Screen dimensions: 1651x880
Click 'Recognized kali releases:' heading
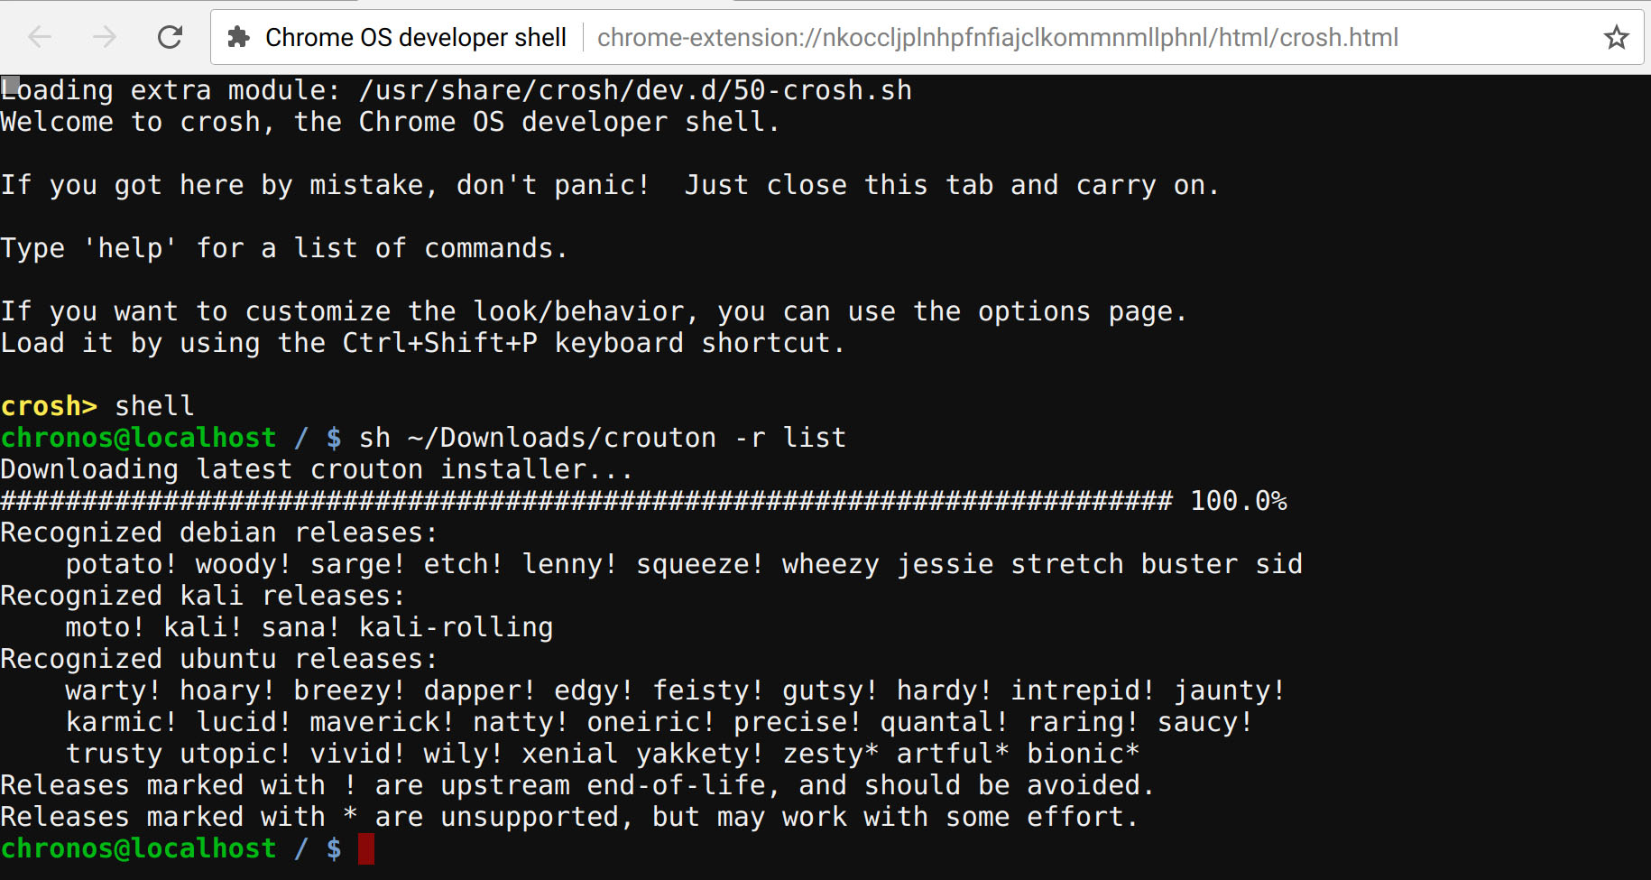[x=203, y=596]
